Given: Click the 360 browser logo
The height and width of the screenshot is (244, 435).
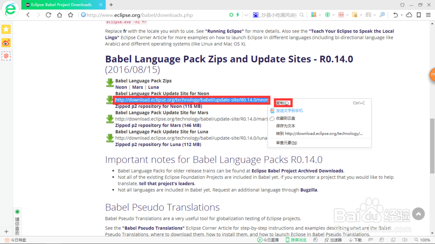Looking at the screenshot, I should click(10, 10).
